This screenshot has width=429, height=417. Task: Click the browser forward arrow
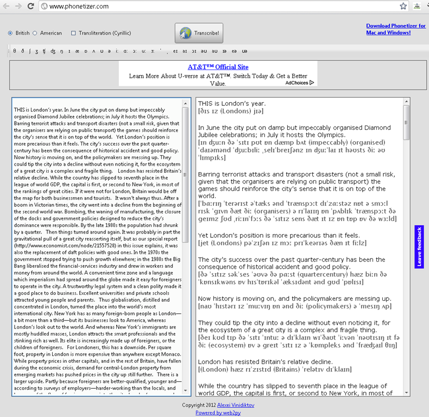pyautogui.click(x=19, y=6)
